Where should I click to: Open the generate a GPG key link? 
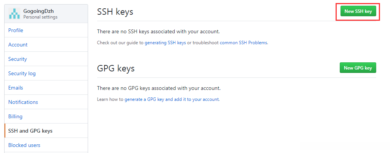[172, 99]
